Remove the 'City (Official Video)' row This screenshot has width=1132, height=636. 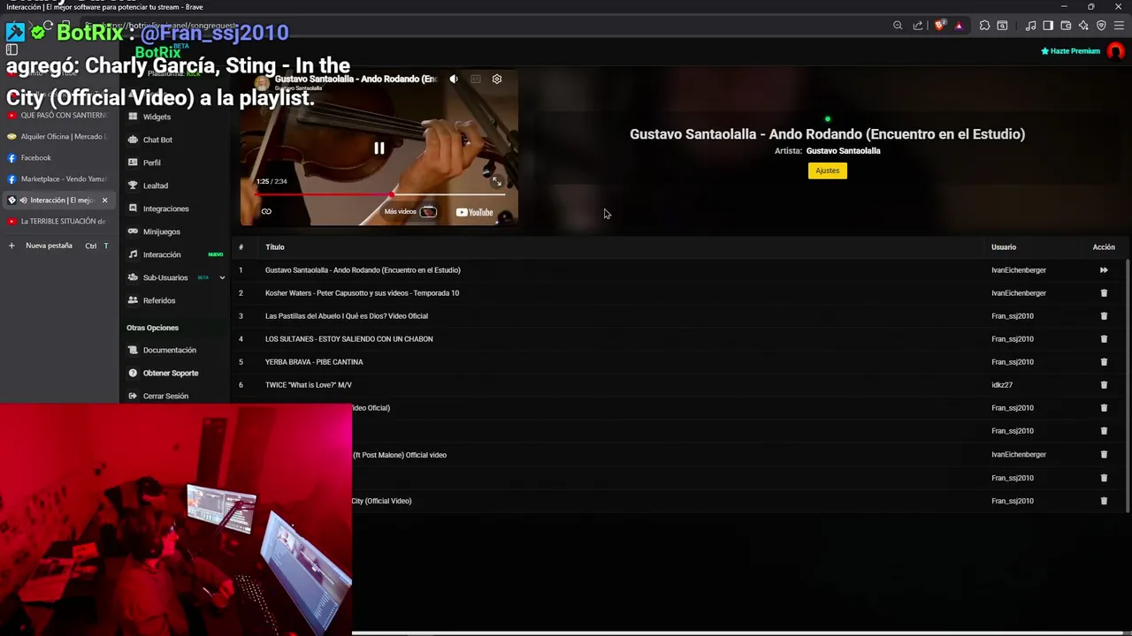[x=1104, y=501]
